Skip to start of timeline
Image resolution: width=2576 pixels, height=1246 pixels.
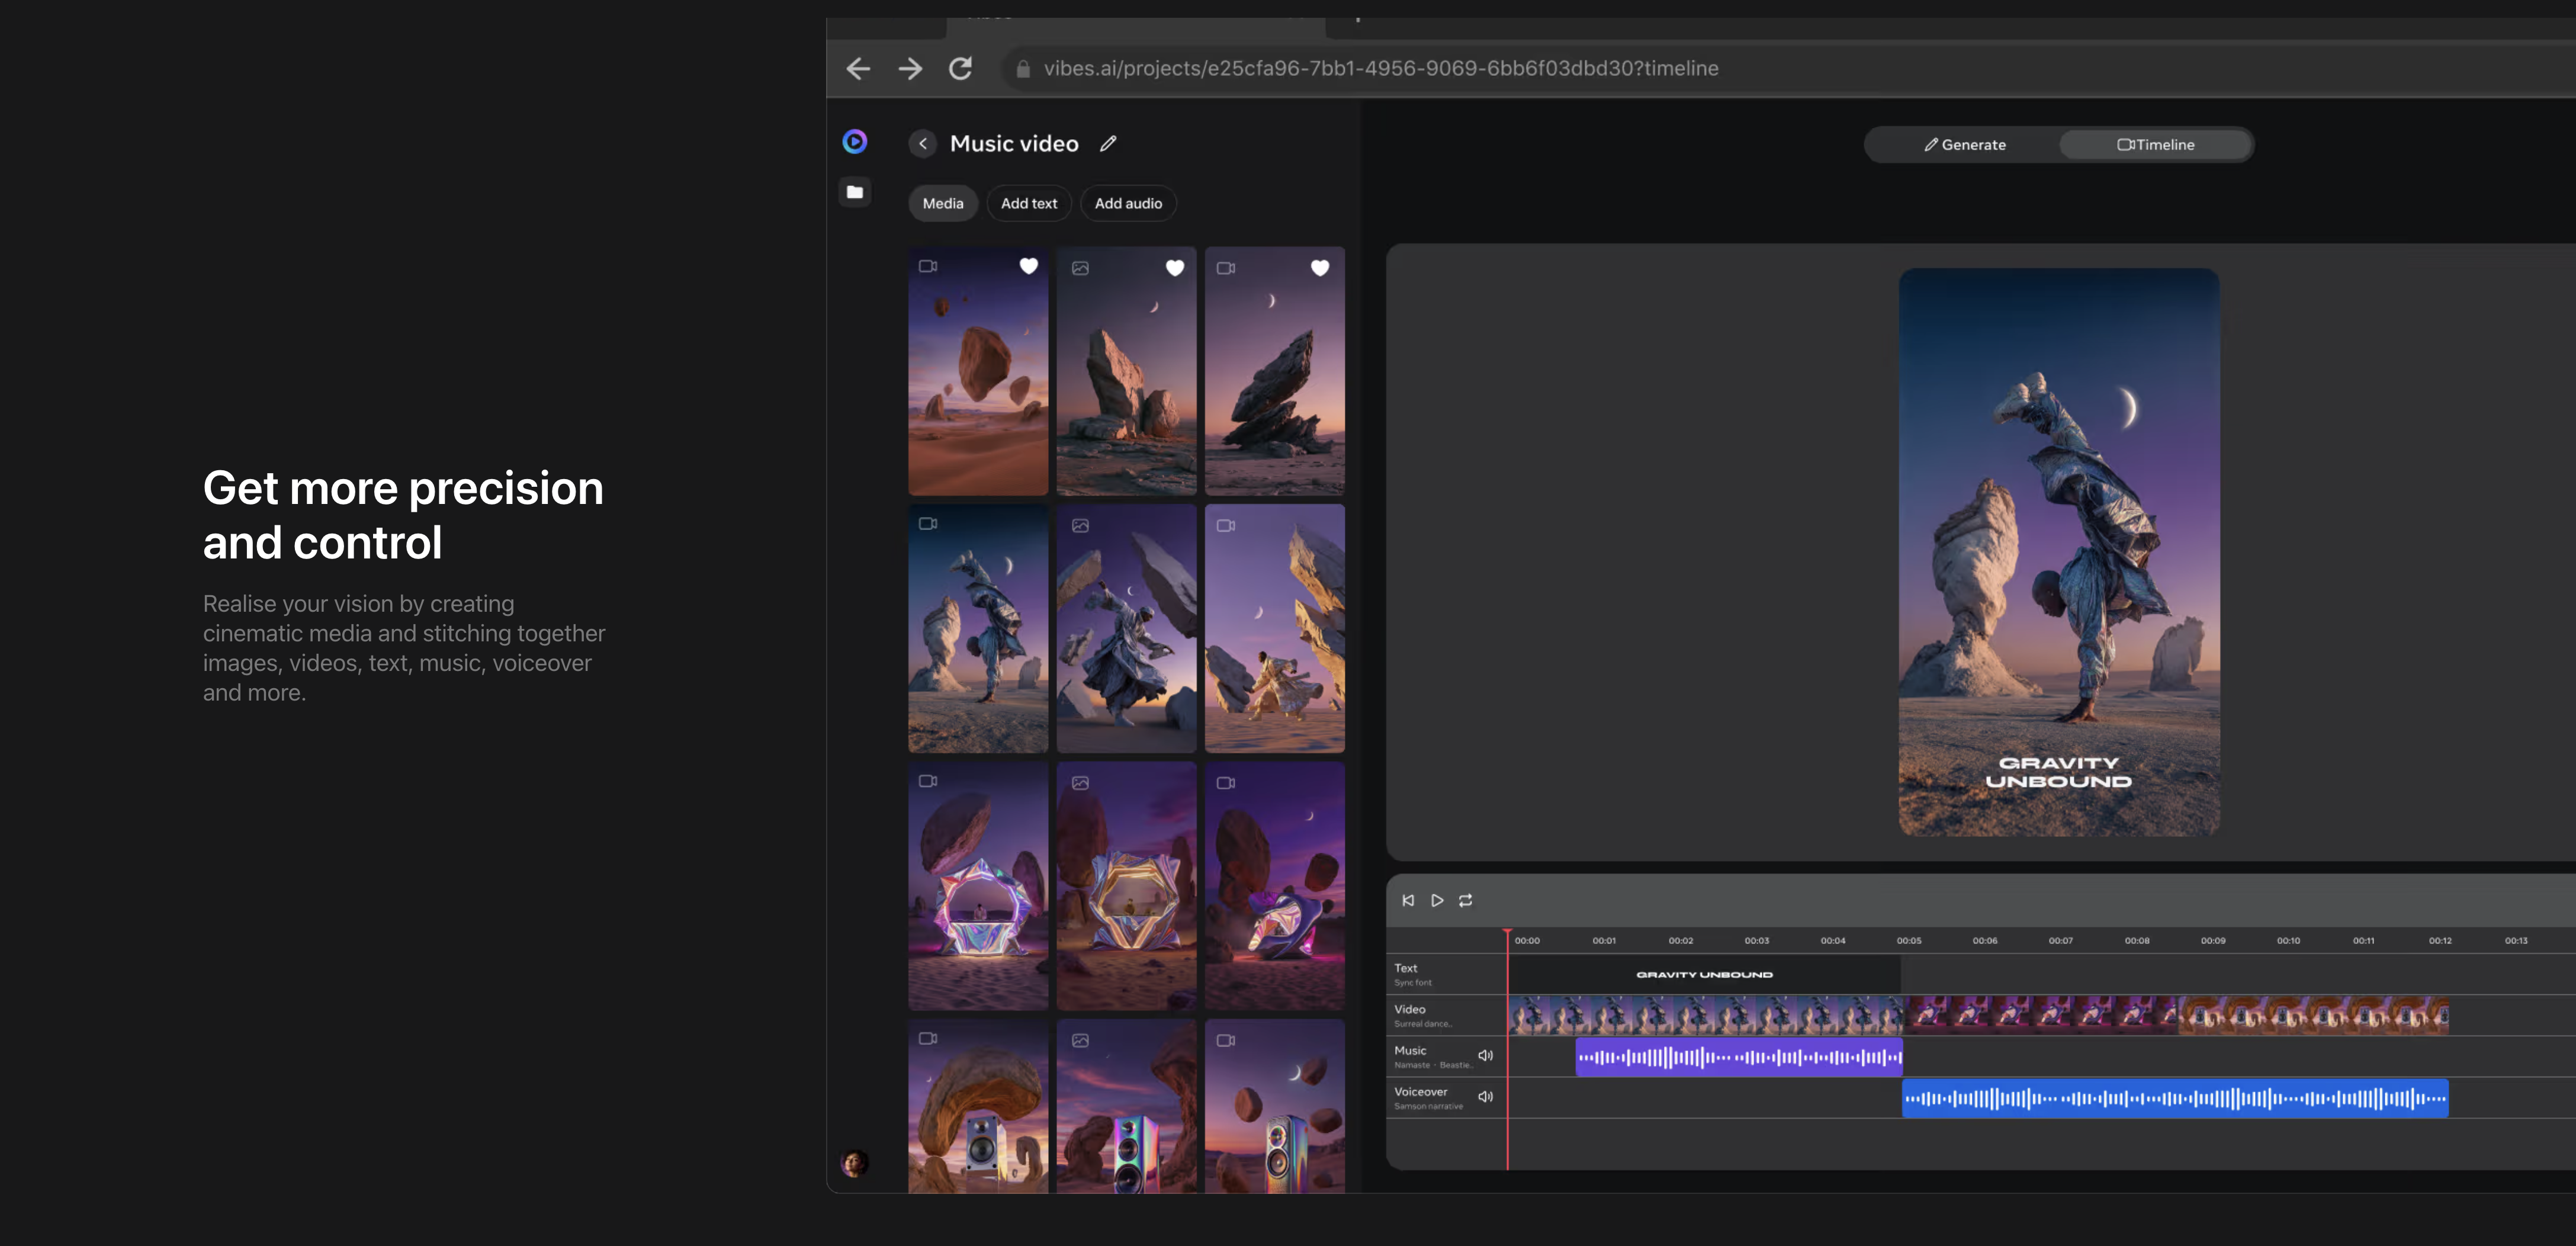coord(1408,900)
